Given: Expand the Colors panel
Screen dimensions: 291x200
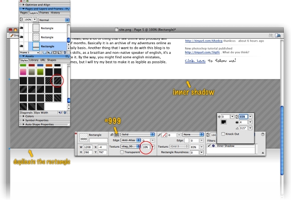Looking at the screenshot, I should [x=24, y=116].
